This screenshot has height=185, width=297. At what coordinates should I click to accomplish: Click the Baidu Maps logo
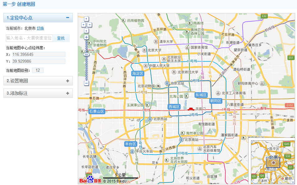90,179
